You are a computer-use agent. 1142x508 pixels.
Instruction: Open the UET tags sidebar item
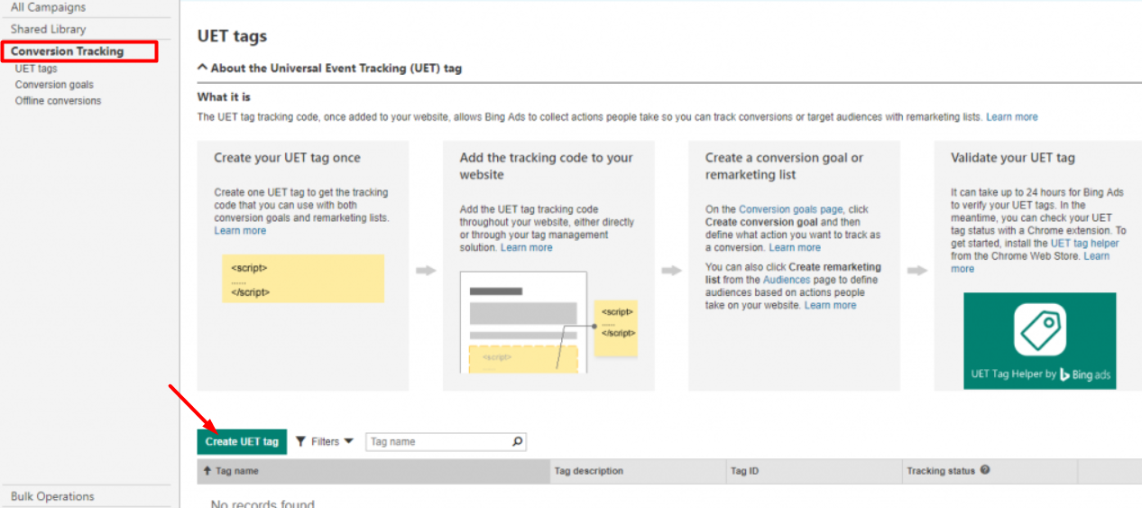pos(36,69)
